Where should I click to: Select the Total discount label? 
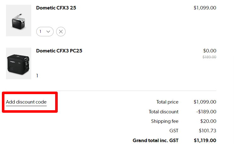click(164, 112)
